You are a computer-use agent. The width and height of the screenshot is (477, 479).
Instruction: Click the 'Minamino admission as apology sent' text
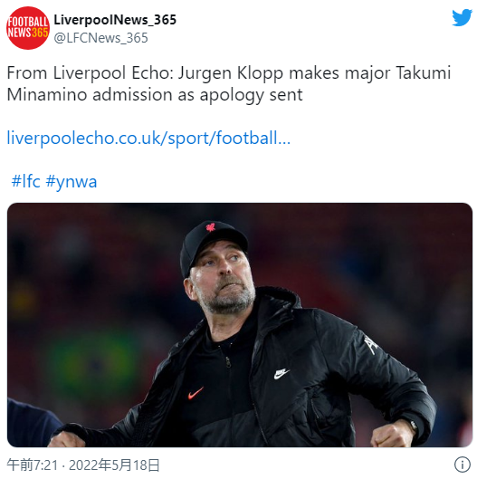(x=155, y=95)
